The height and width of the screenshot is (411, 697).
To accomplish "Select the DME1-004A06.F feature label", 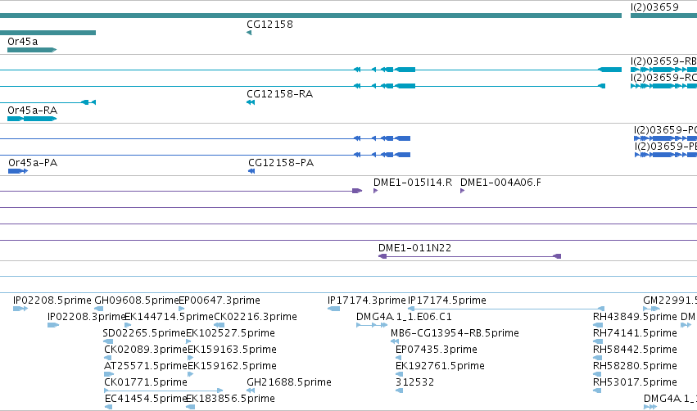I will (500, 183).
